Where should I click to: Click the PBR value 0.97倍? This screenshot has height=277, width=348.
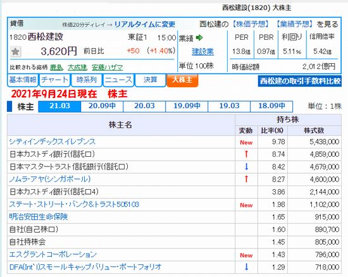(x=266, y=52)
